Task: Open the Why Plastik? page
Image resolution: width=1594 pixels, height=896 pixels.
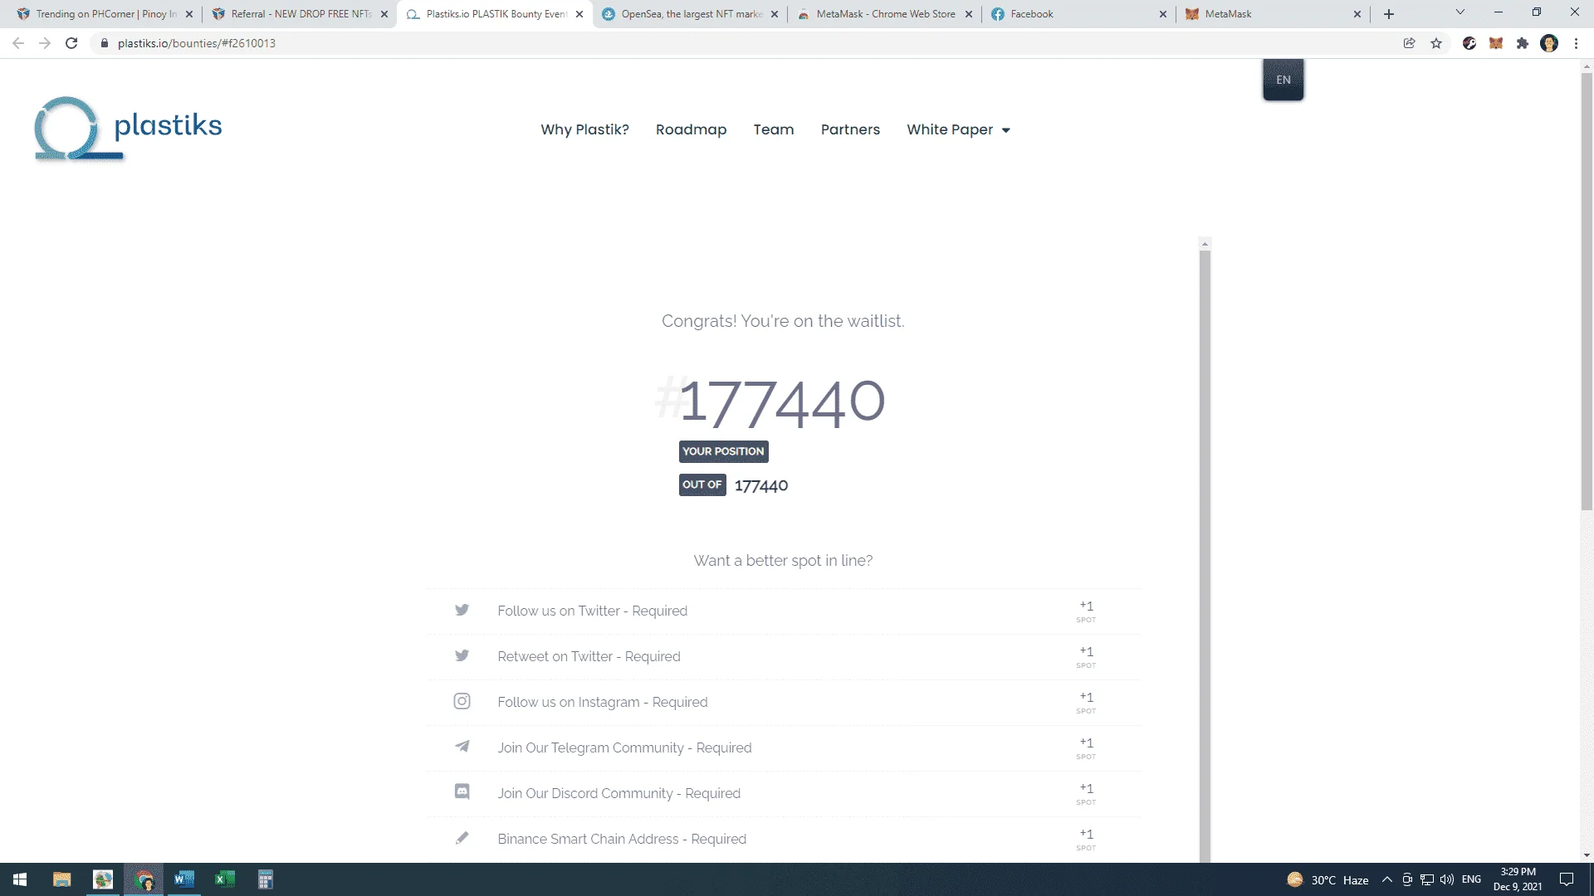Action: [x=584, y=129]
